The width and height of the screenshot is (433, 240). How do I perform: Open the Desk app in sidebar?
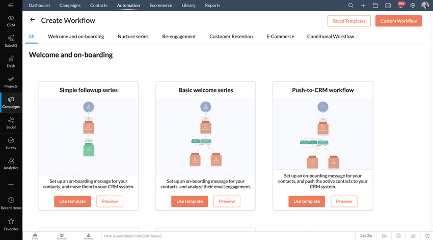(x=11, y=62)
